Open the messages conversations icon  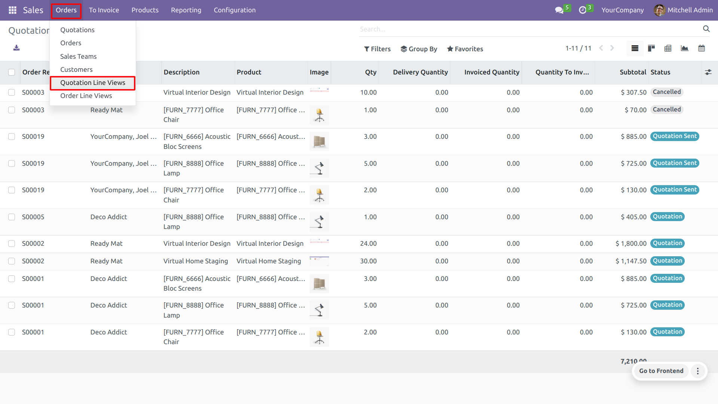pyautogui.click(x=559, y=10)
